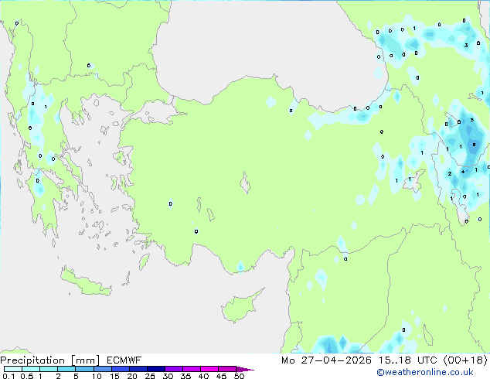
Task: Click the island of Crete on the map
Action: coord(85,282)
